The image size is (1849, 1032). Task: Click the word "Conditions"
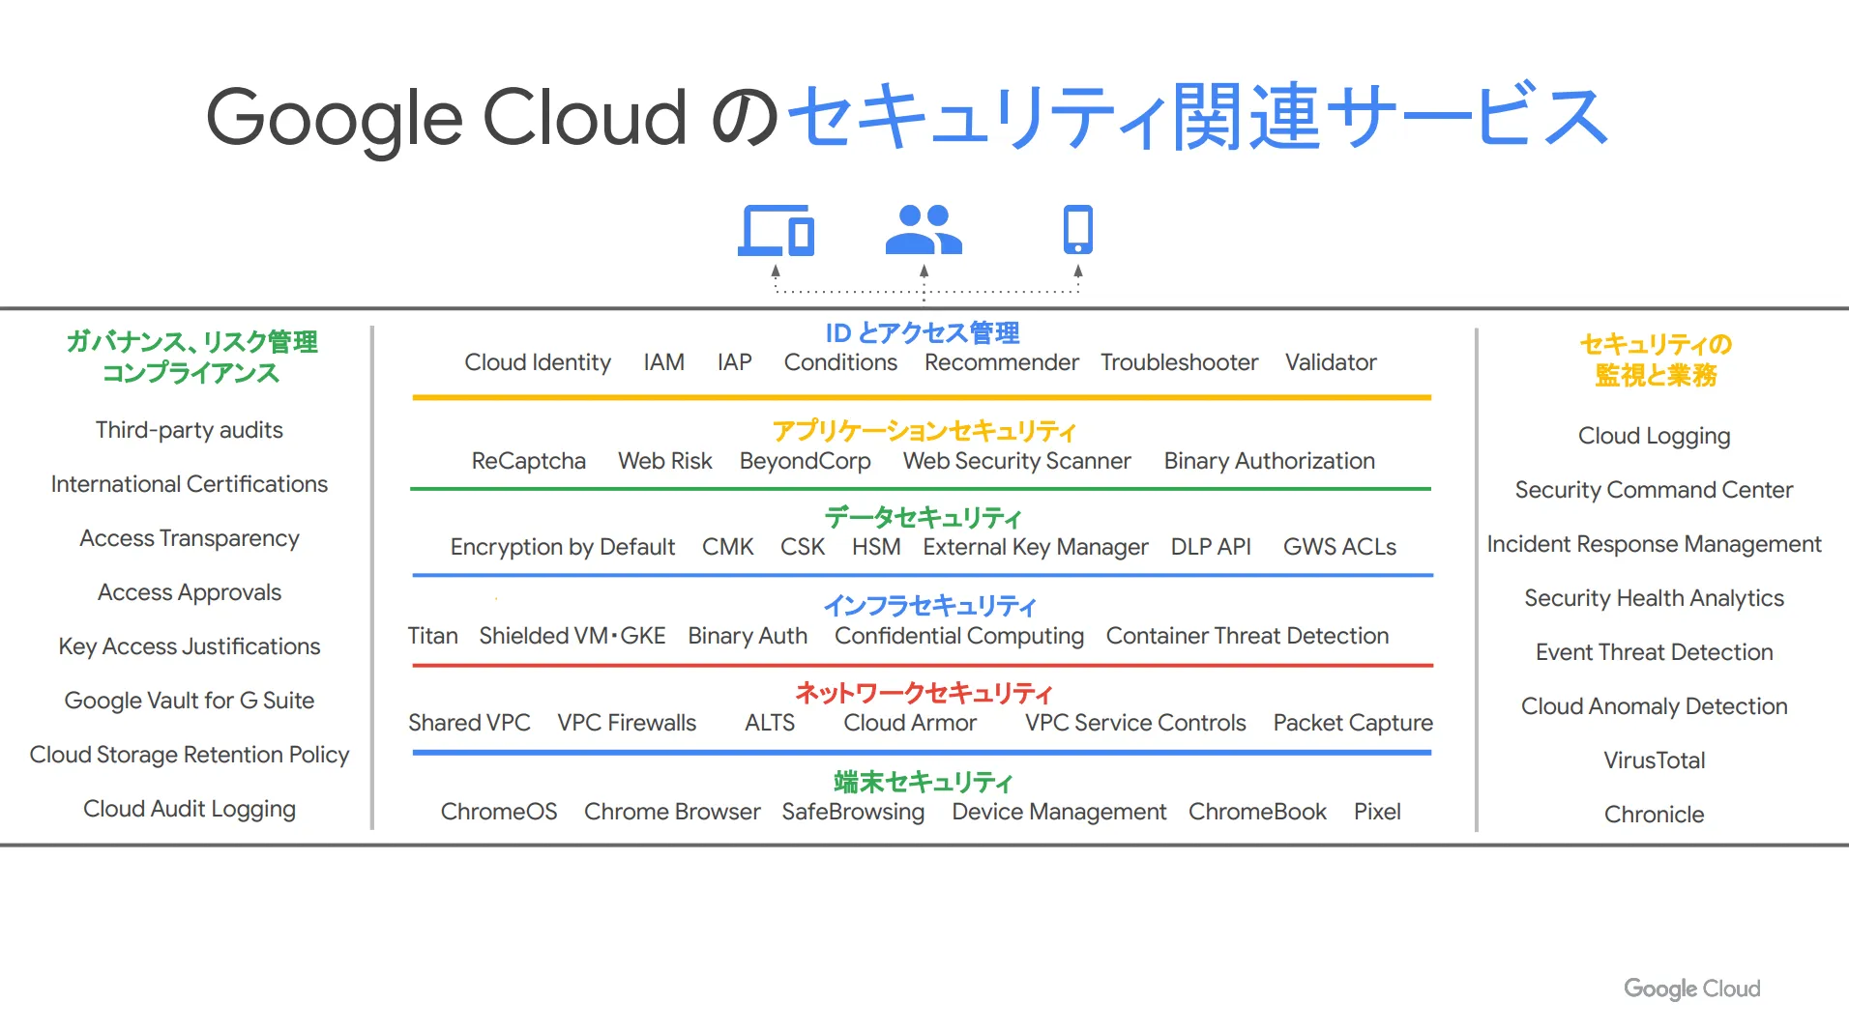tap(840, 362)
